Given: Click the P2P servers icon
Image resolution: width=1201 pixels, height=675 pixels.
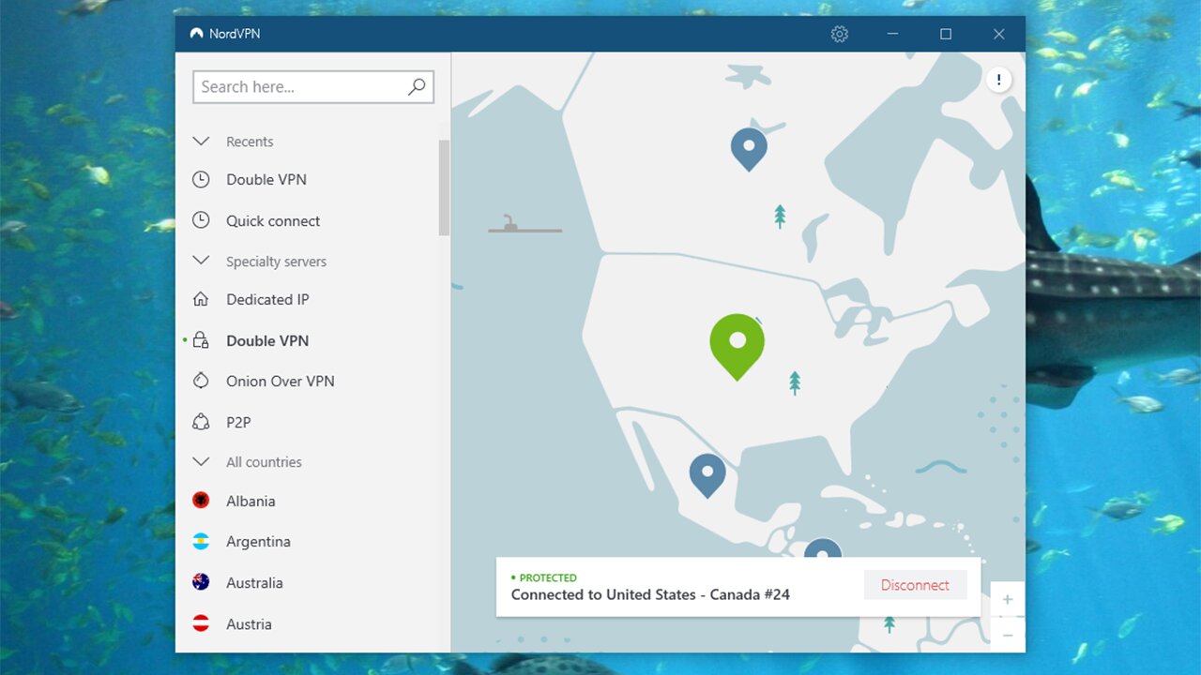Looking at the screenshot, I should tap(201, 423).
